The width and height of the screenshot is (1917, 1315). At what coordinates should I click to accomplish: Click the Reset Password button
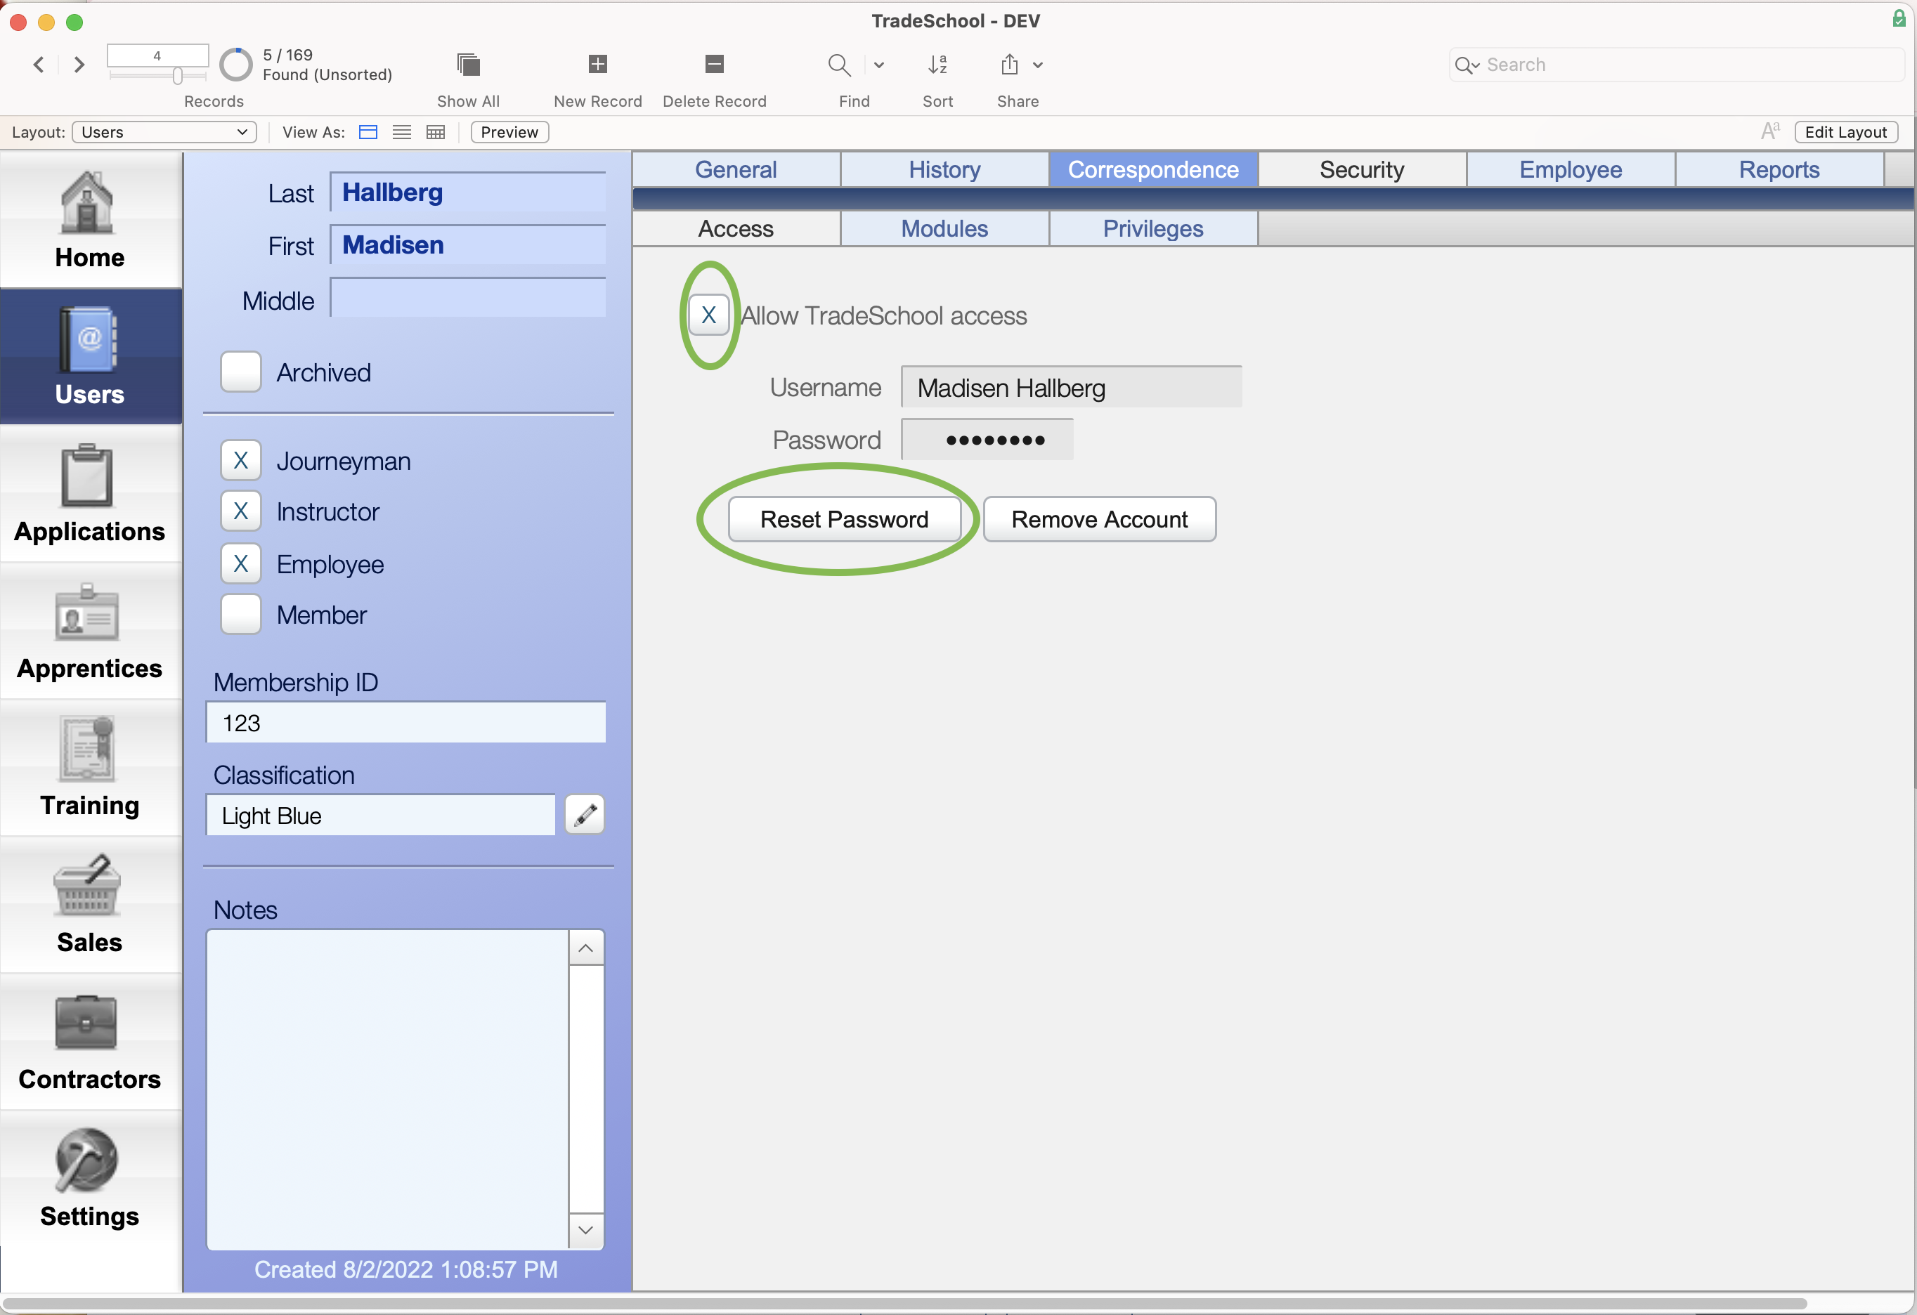[x=844, y=519]
